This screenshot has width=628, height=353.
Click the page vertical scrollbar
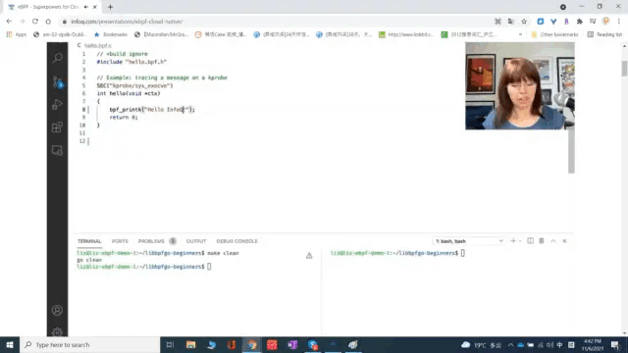[624, 68]
